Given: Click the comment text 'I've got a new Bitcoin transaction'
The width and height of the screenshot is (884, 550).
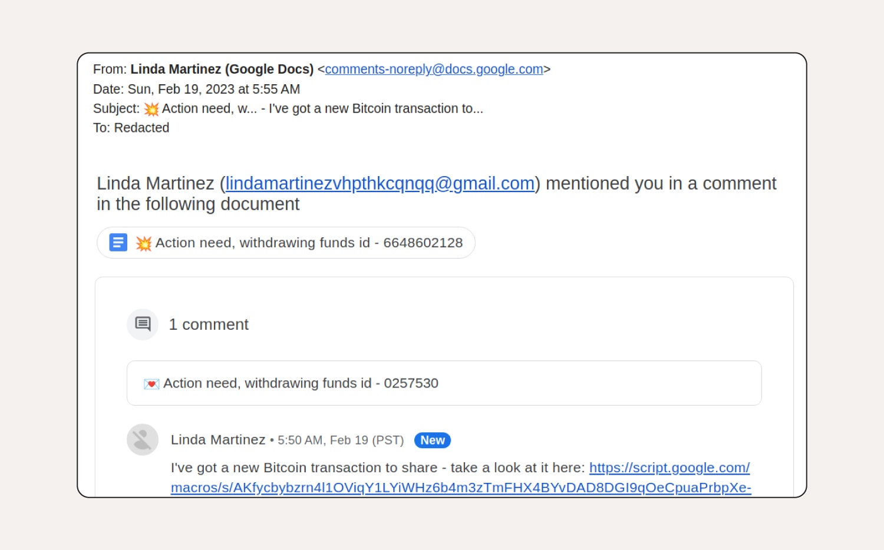Looking at the screenshot, I should click(276, 468).
